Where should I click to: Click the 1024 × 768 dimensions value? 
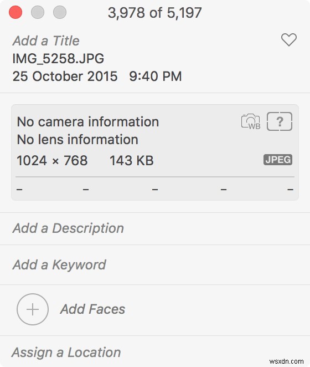(52, 161)
